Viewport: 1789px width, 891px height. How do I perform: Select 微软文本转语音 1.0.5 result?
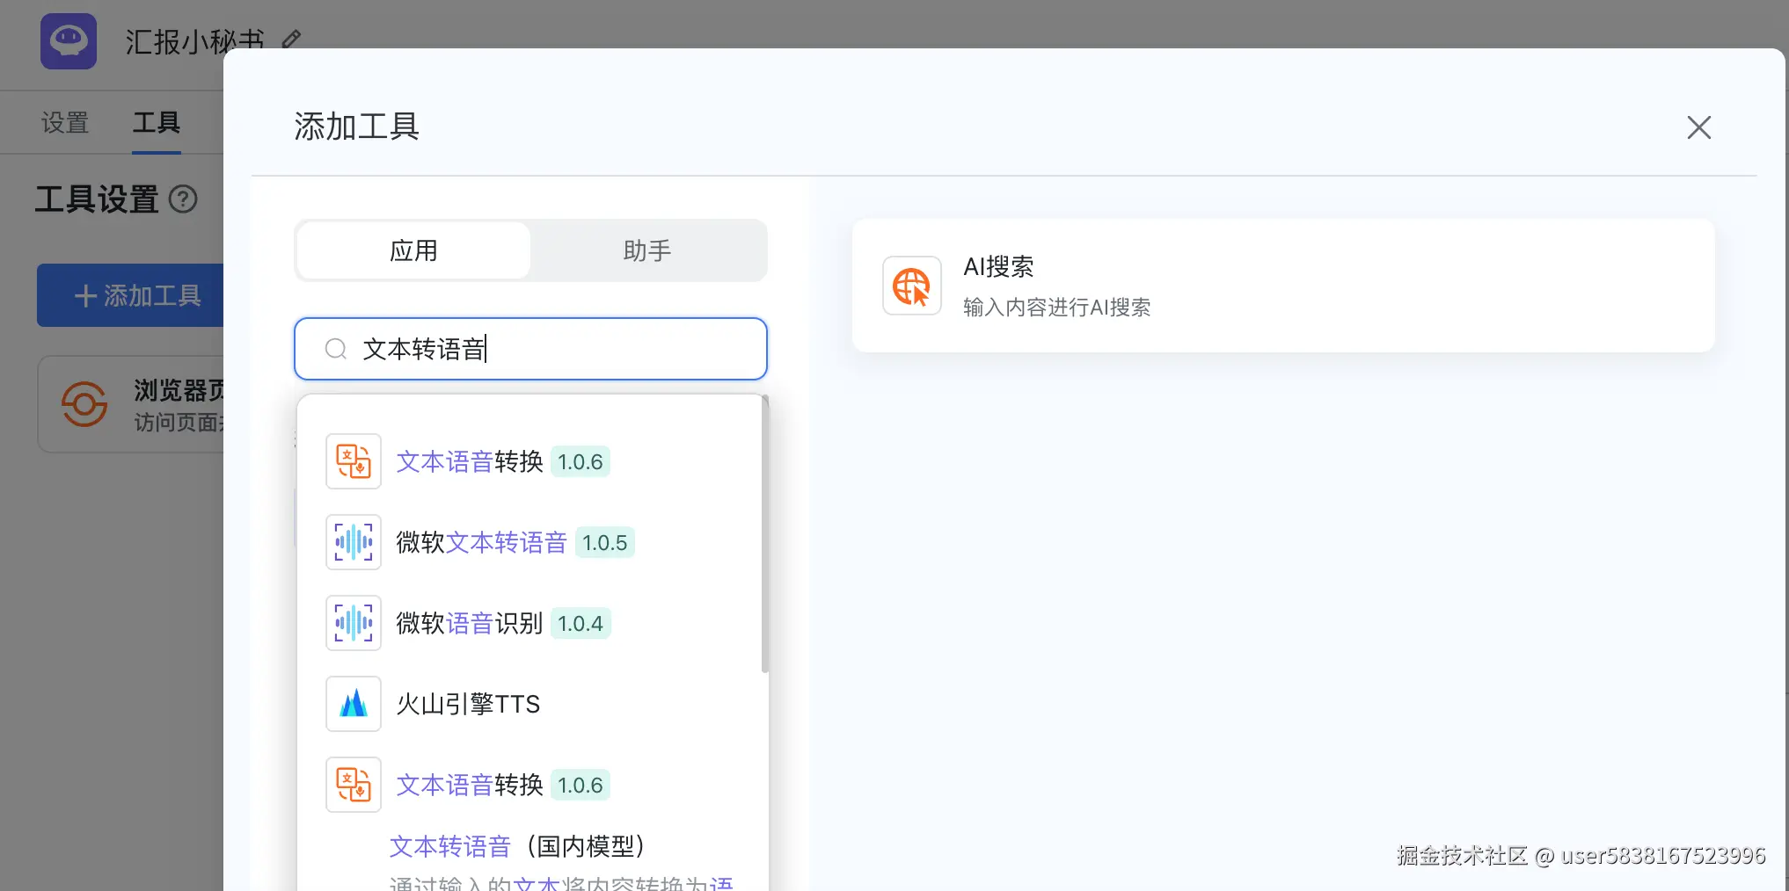pyautogui.click(x=530, y=542)
